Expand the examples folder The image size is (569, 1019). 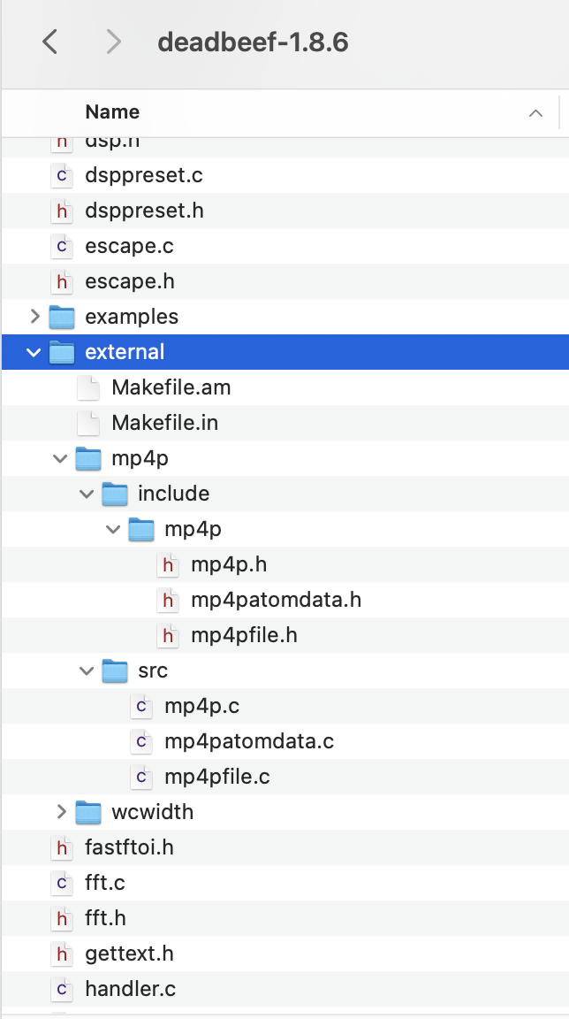pos(34,317)
